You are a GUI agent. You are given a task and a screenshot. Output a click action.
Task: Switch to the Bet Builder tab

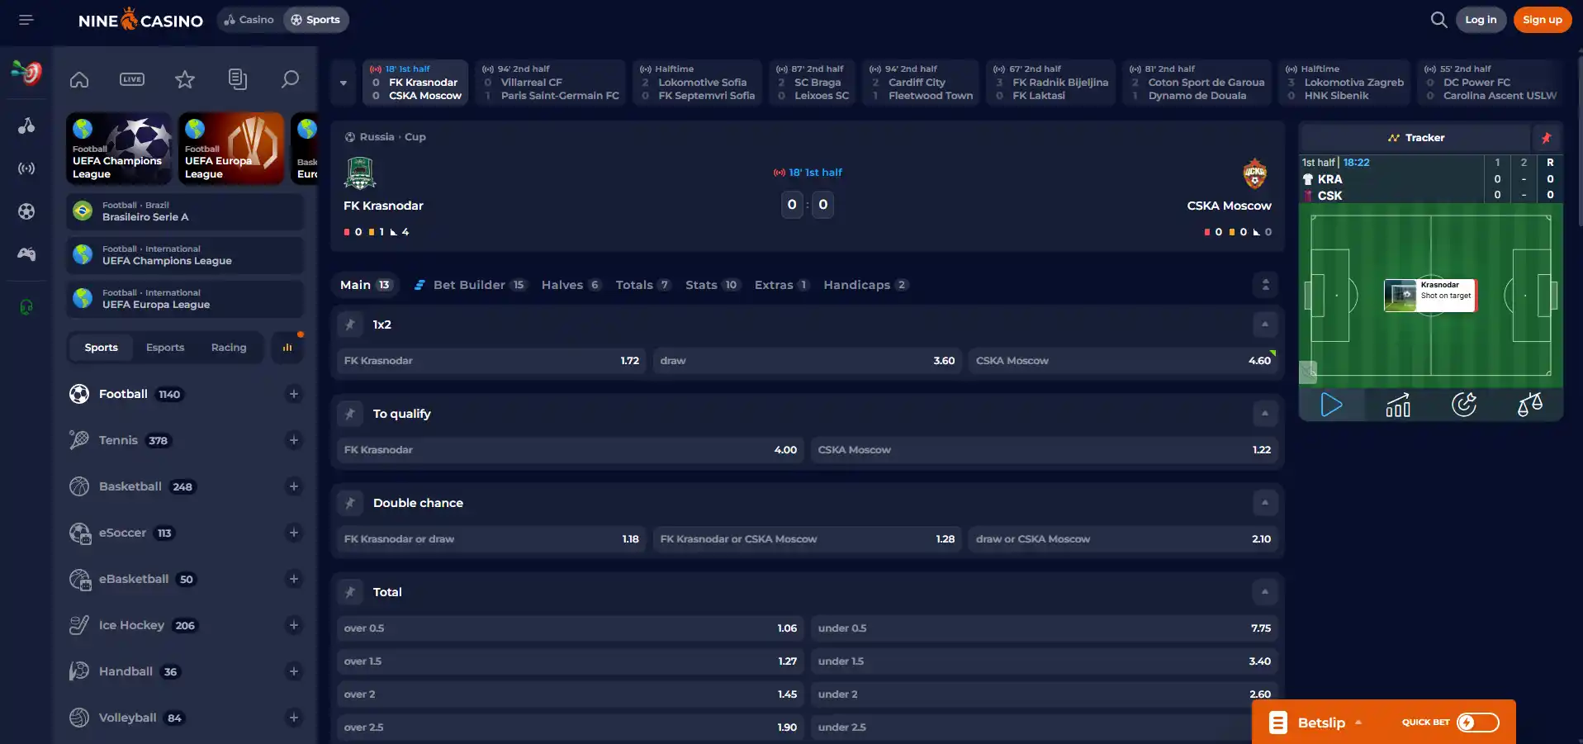469,285
